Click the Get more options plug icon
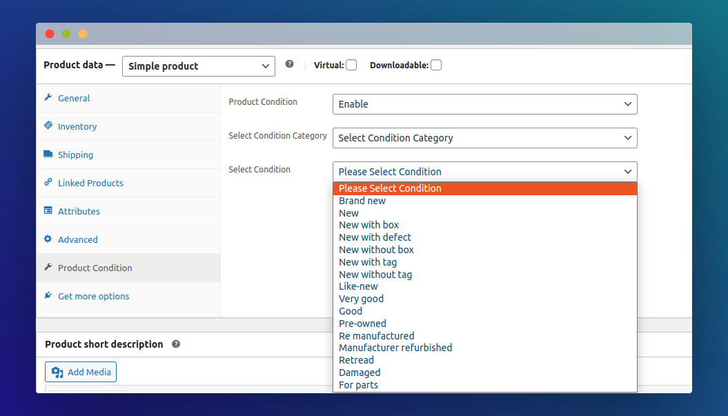This screenshot has width=728, height=416. 48,296
